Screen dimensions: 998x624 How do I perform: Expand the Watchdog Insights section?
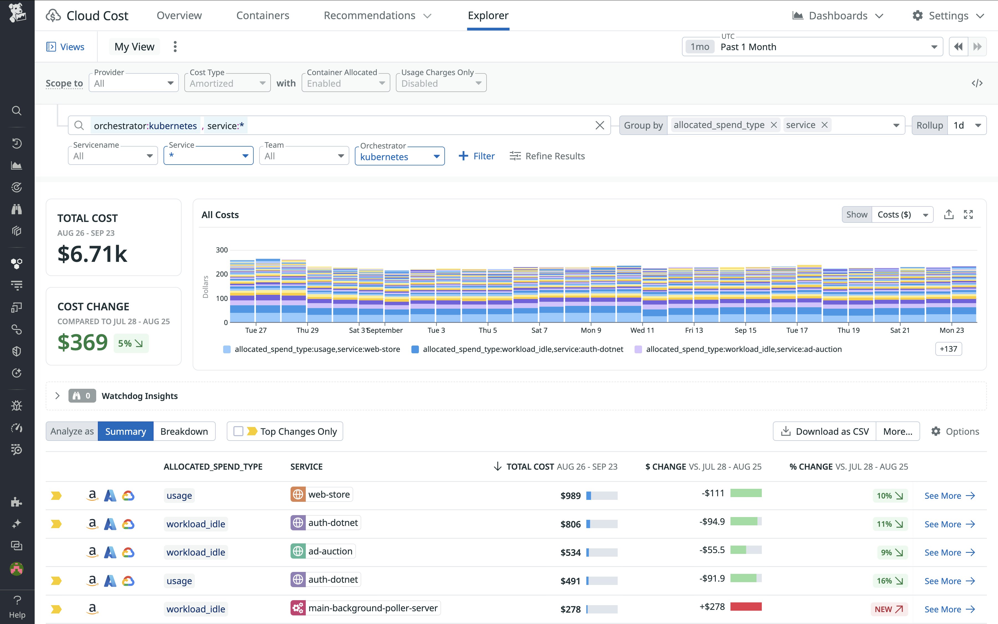(57, 396)
